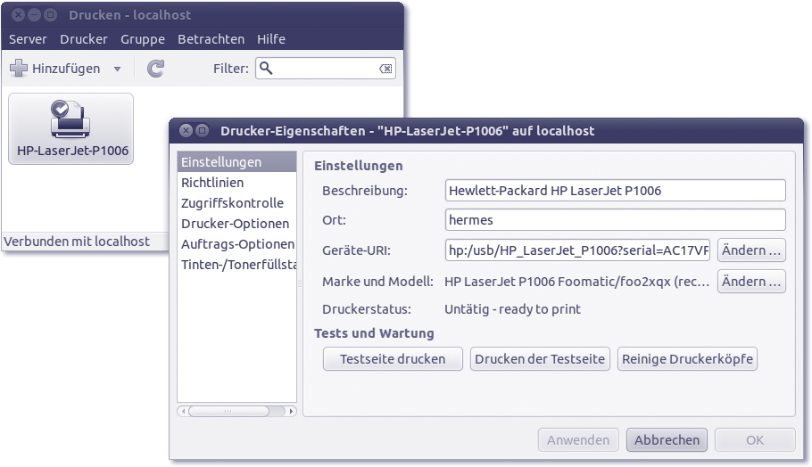Viewport: 812px width, 467px height.
Task: Clear the filter field with the clear icon
Action: click(385, 69)
